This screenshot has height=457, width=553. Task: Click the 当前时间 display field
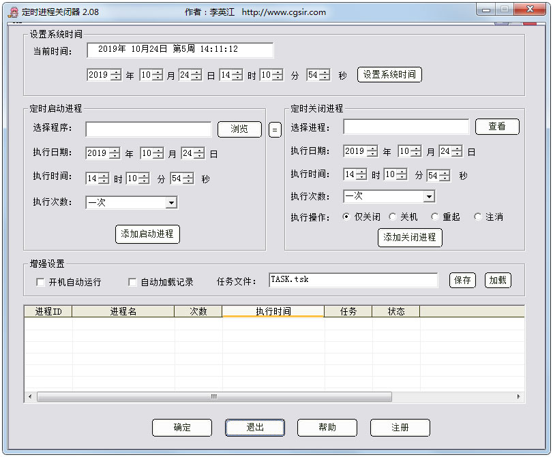tap(180, 50)
